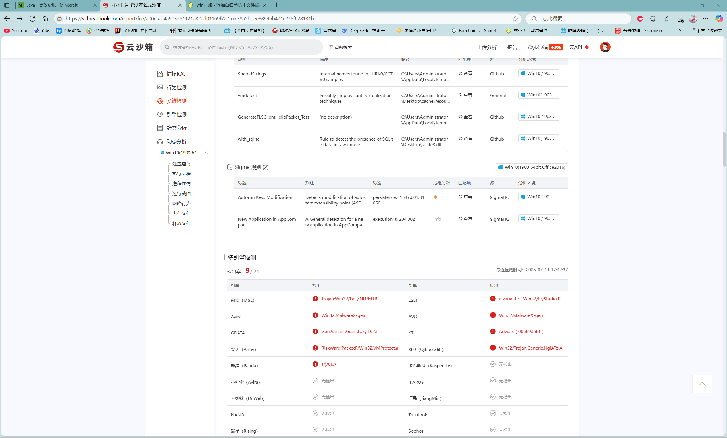View match for vmdetect rule

point(465,95)
